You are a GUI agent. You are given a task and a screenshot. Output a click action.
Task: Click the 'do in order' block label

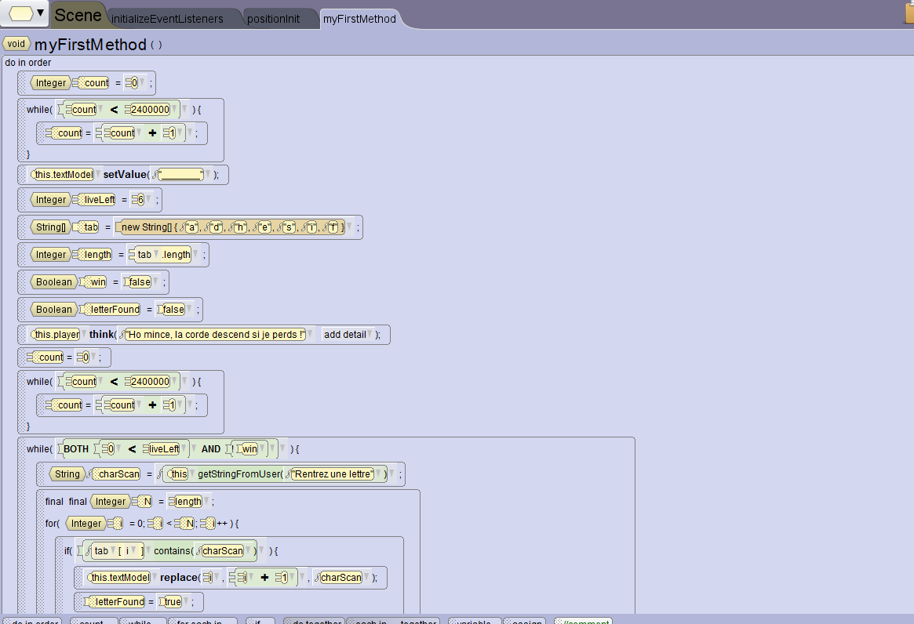28,63
